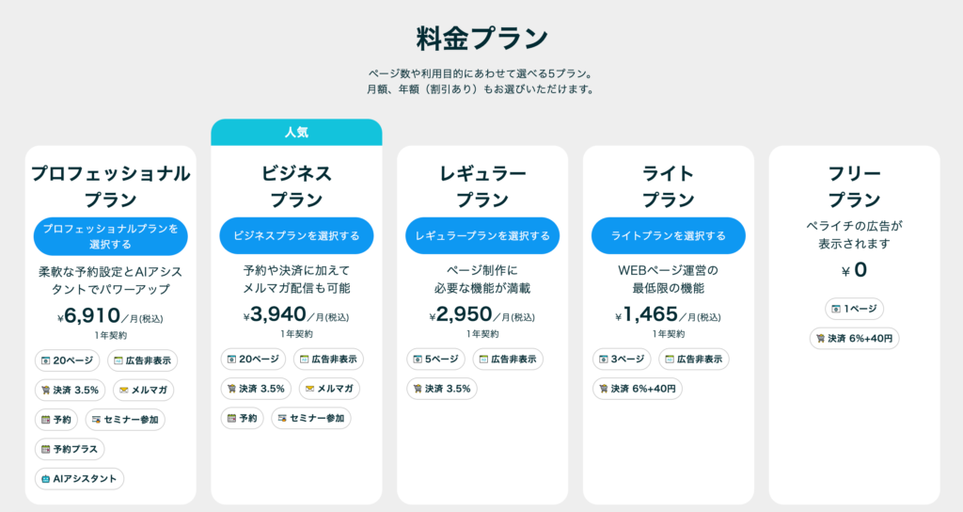Click the 予約 calendar icon in Business plan
The width and height of the screenshot is (963, 512).
(x=230, y=419)
